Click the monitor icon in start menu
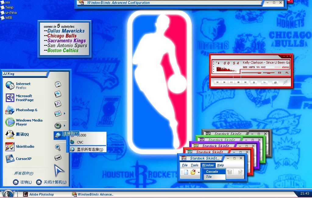The height and width of the screenshot is (198, 312). (58, 114)
